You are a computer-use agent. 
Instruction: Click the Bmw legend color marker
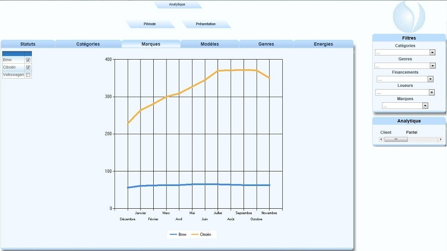tap(173, 235)
